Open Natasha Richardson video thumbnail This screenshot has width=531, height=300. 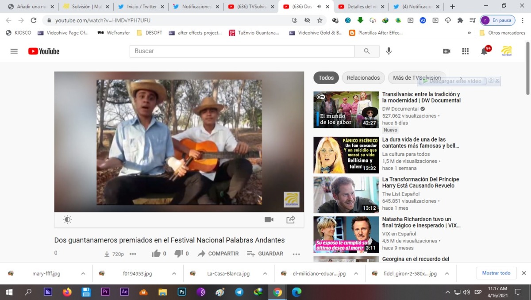coord(346,235)
